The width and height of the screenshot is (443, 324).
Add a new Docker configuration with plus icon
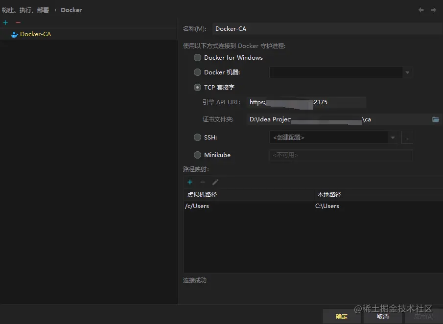coord(5,23)
